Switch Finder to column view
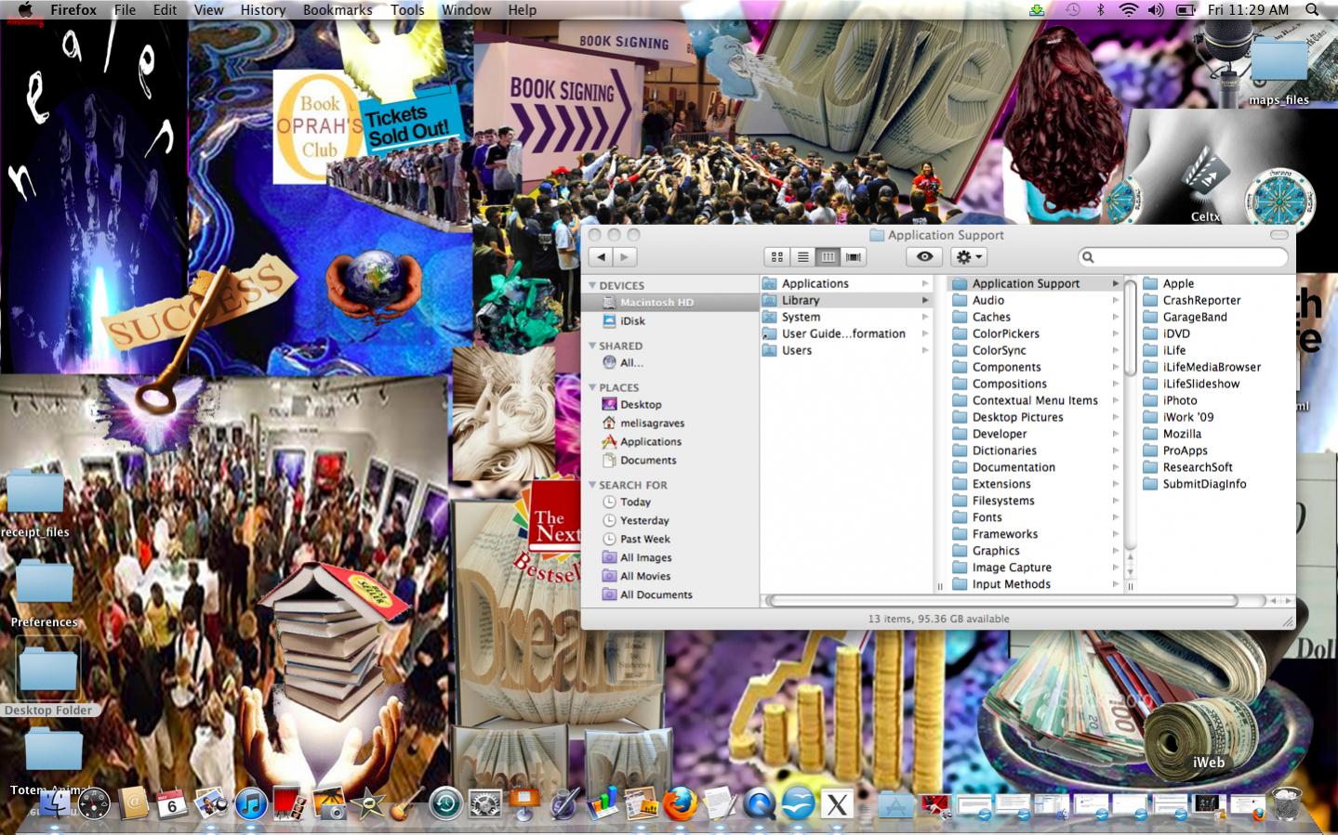This screenshot has height=835, width=1338. (x=828, y=257)
